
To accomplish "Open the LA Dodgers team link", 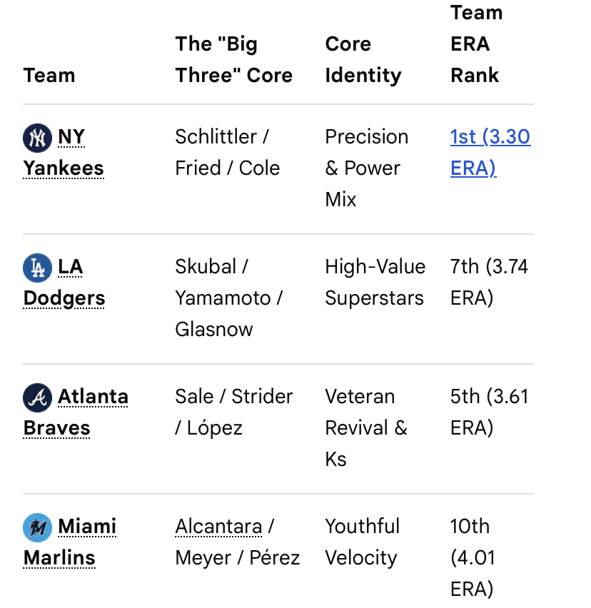I will click(64, 283).
